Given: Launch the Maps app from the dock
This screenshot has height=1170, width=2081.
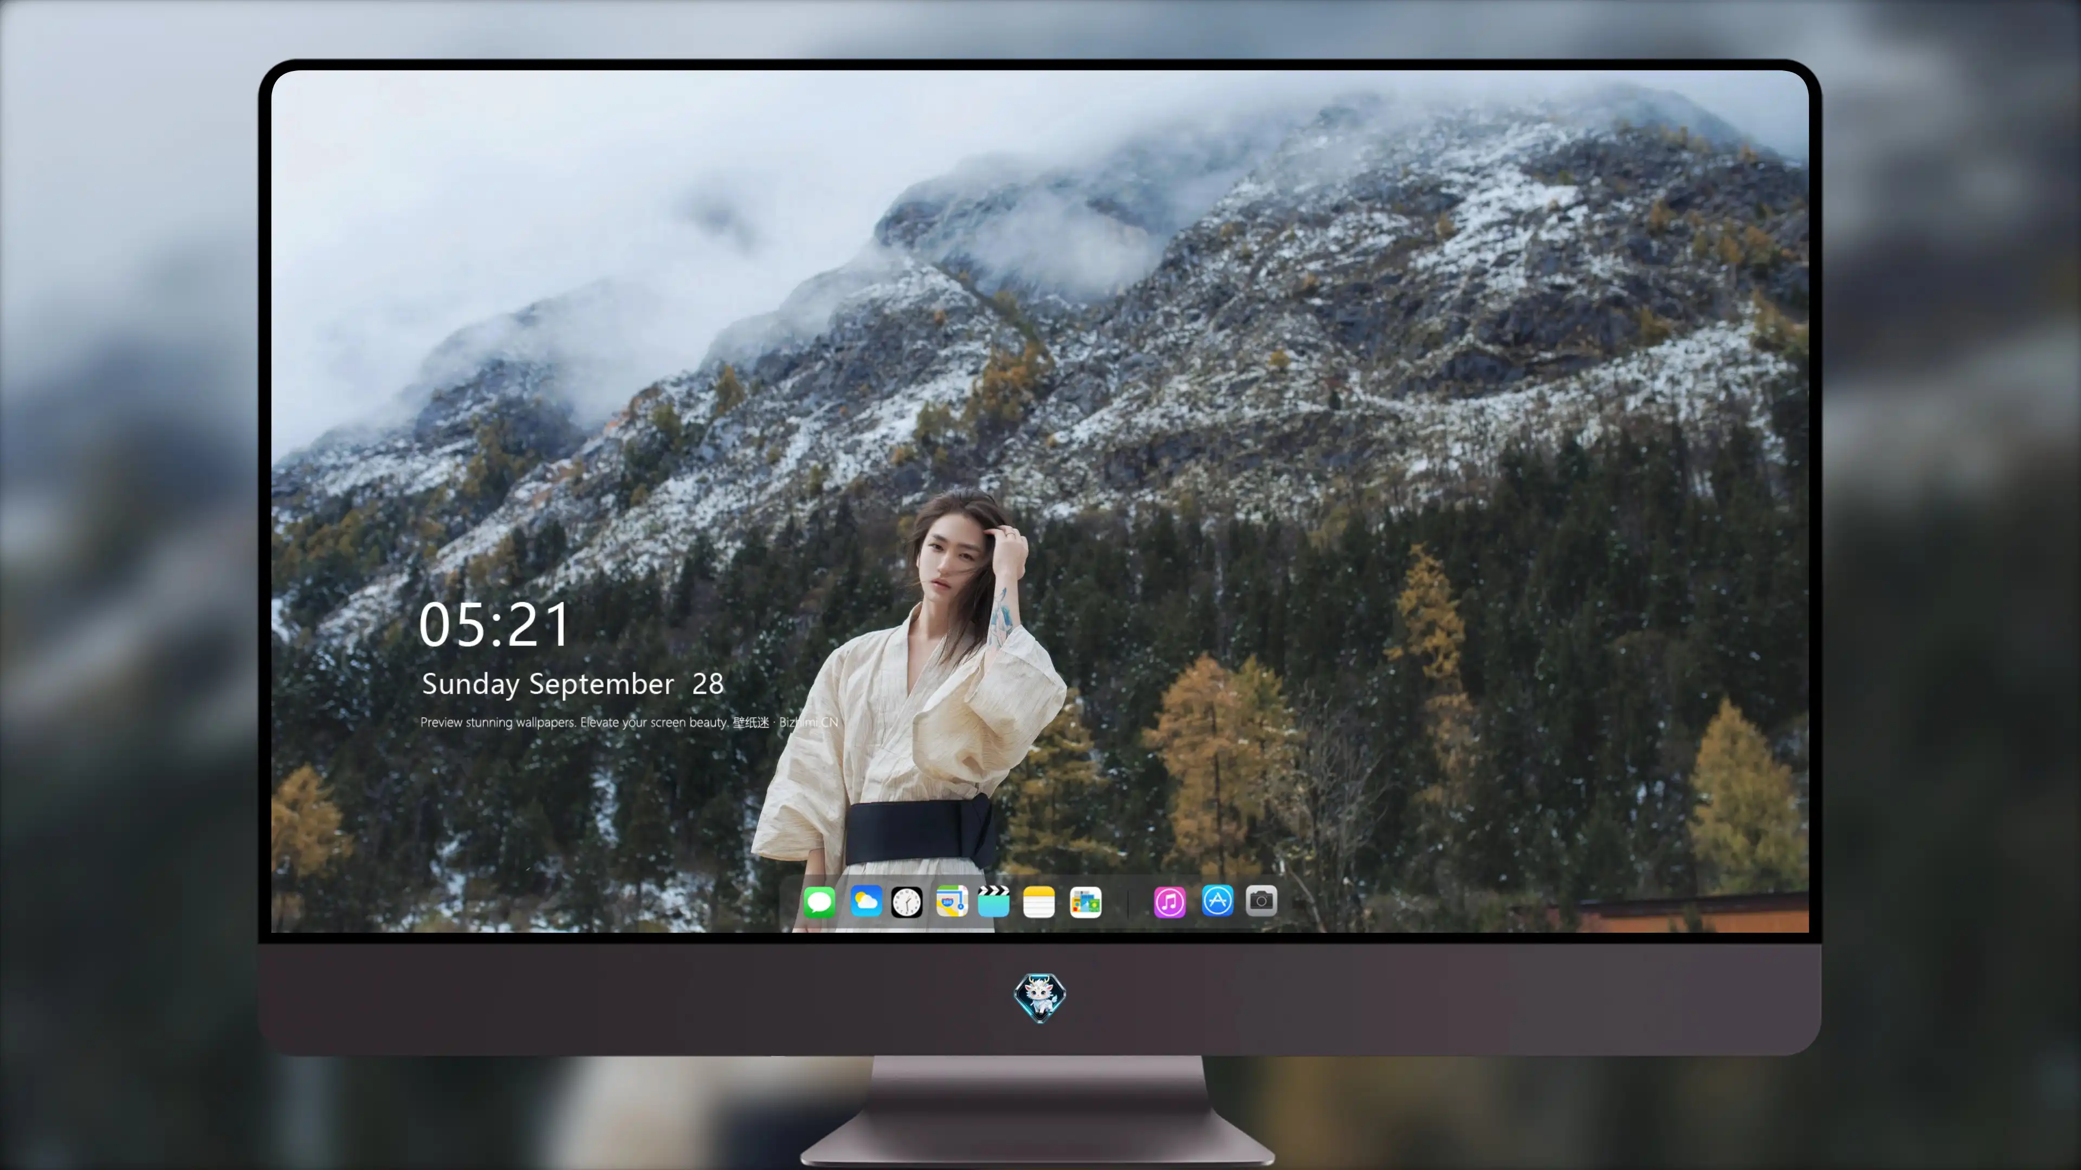Looking at the screenshot, I should (x=952, y=901).
